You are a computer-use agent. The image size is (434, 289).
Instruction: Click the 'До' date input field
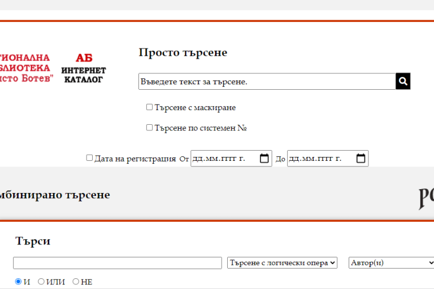point(319,159)
